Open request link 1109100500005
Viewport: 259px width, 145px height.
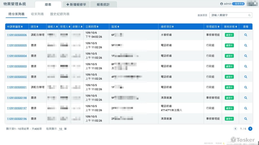[17, 45]
